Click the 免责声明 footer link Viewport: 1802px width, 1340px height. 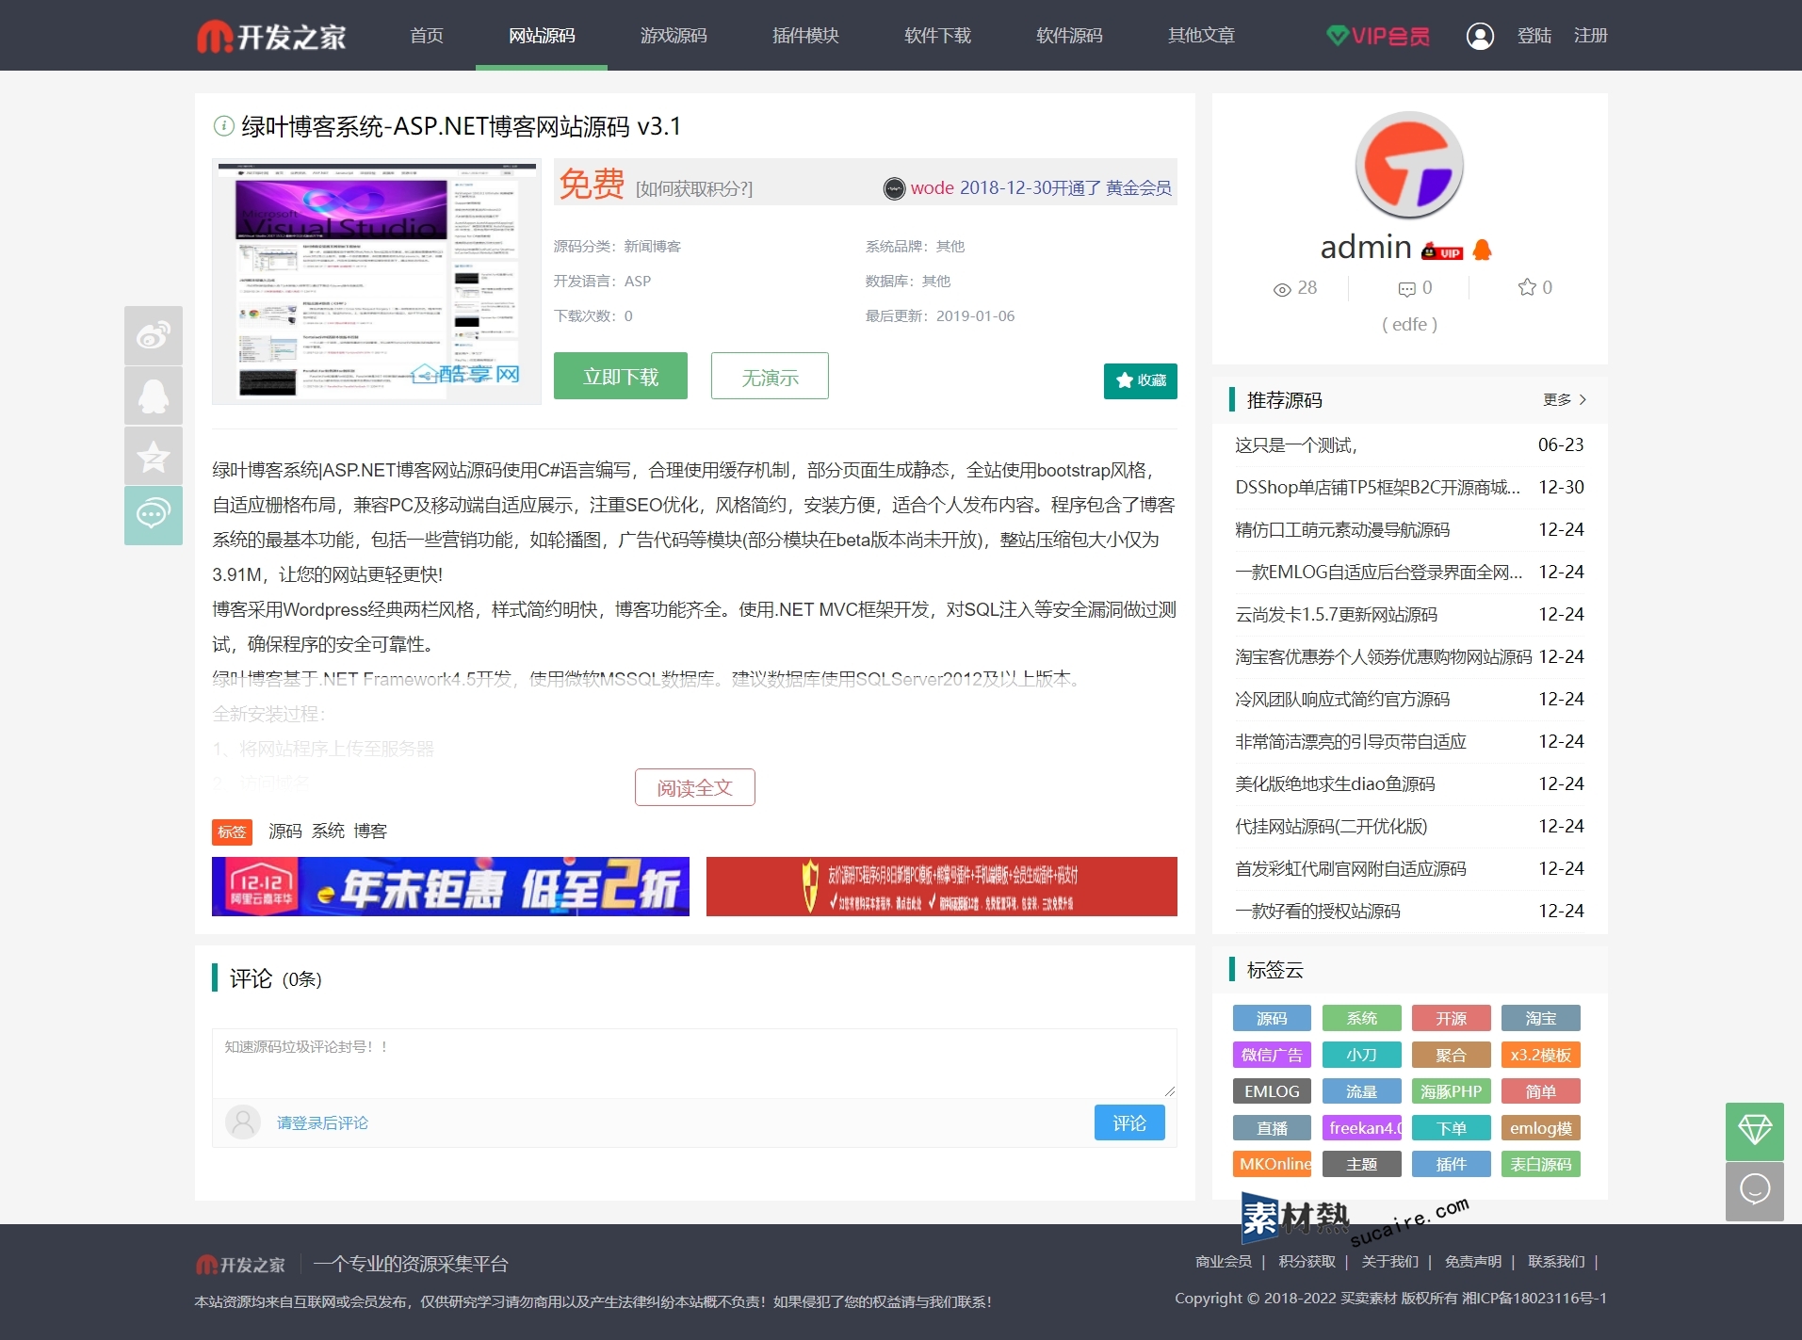pos(1473,1261)
